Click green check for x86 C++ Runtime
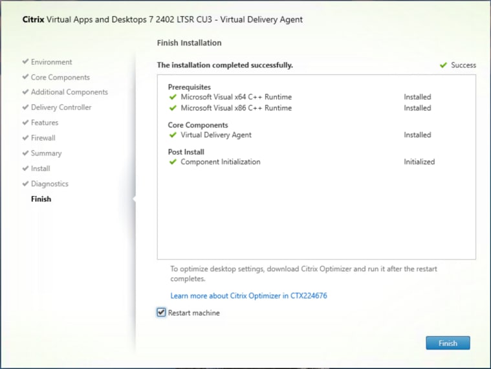The image size is (491, 369). (173, 107)
